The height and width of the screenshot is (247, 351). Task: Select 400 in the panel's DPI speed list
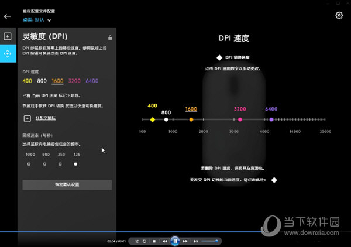coord(27,81)
